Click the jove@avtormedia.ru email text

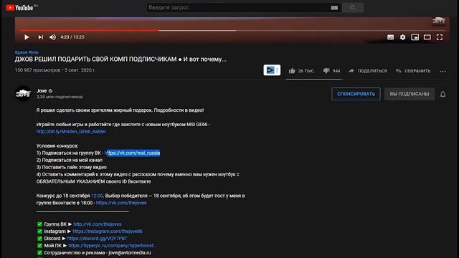pyautogui.click(x=130, y=253)
